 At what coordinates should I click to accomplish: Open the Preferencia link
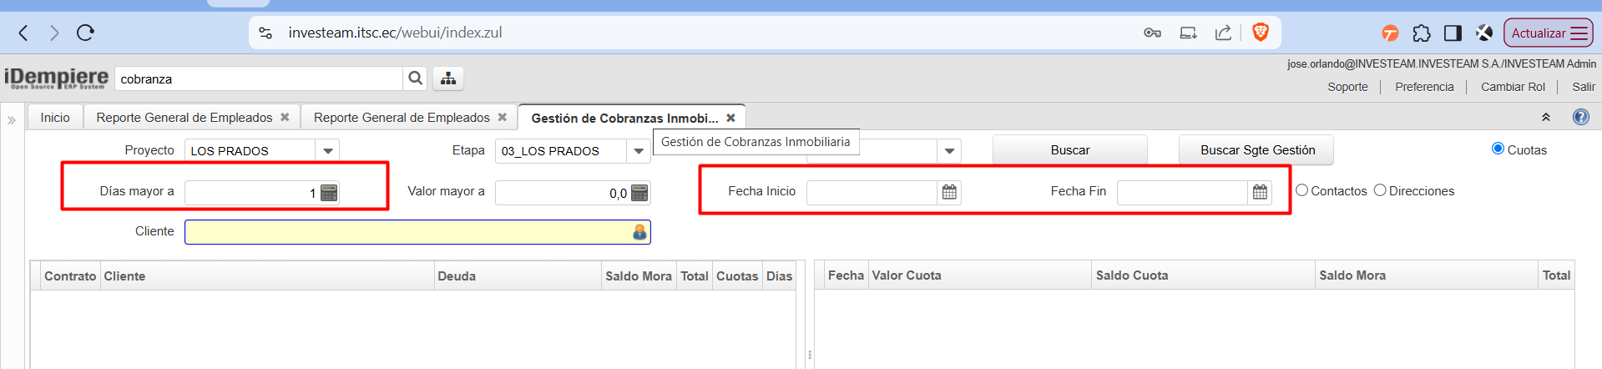(x=1423, y=87)
